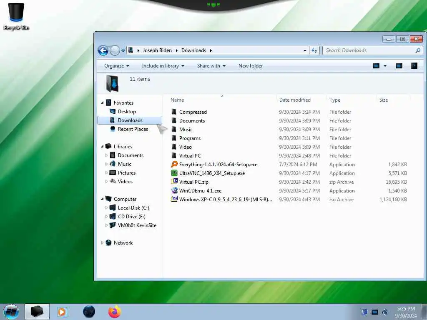Screen dimensions: 427x320
Task: Select VM0b0t KevinSite drive
Action: pos(137,225)
